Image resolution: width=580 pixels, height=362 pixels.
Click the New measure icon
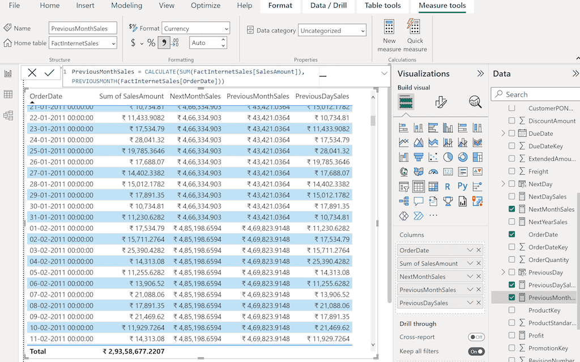(389, 33)
